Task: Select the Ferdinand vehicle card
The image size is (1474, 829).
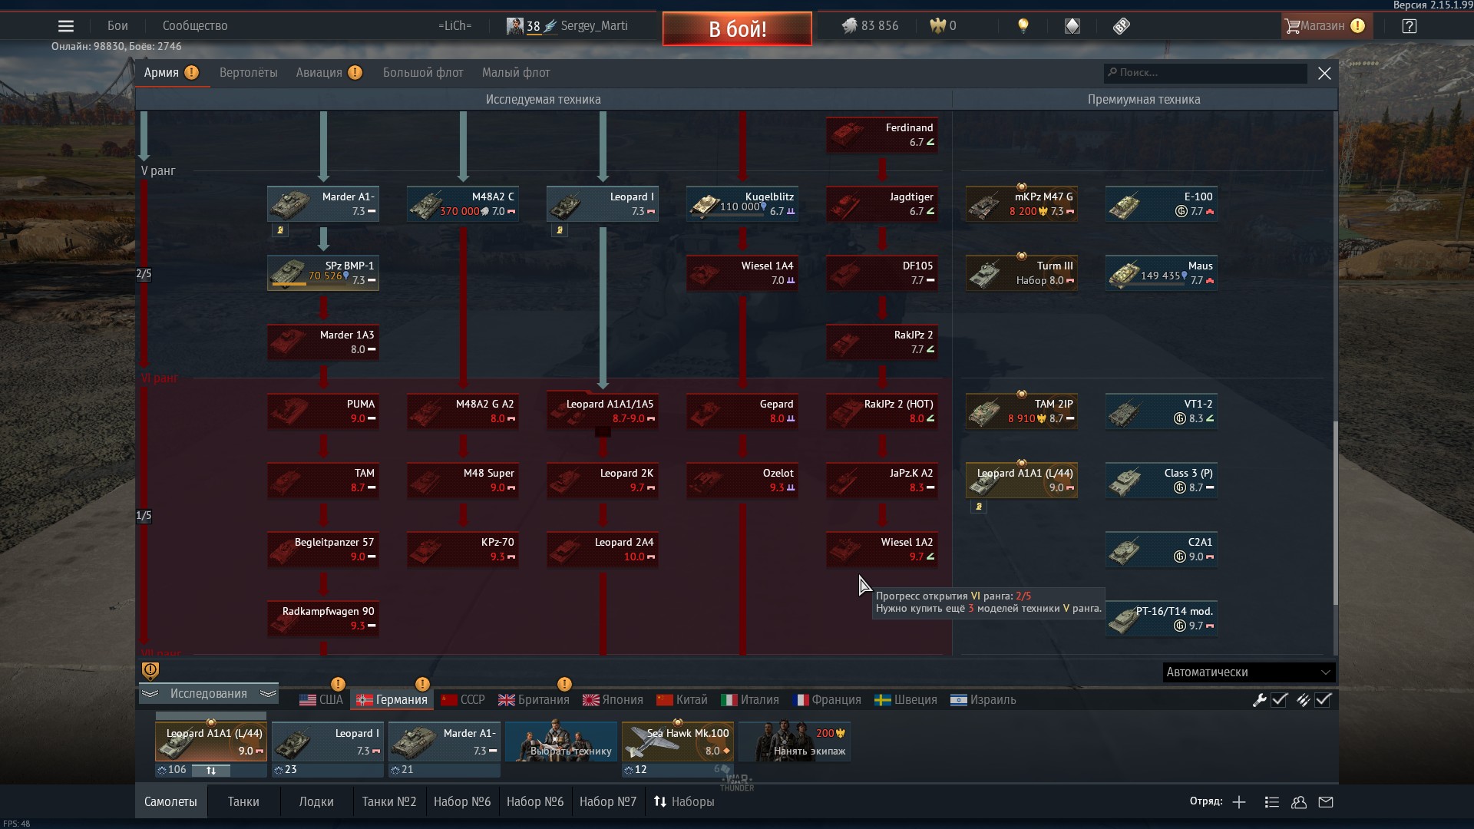Action: 882,135
